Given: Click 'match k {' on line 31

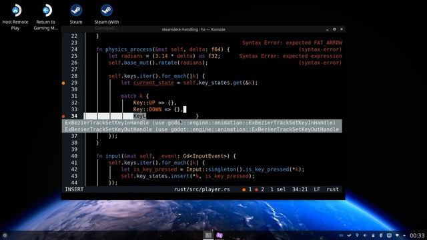Looking at the screenshot, I should point(135,96).
